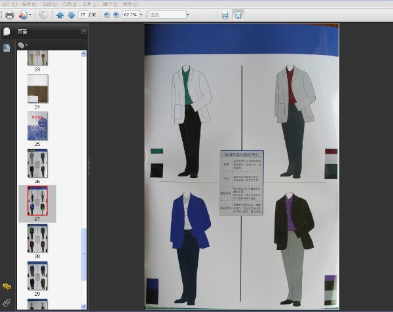Open dropdown arrow next to create PDF icon
The height and width of the screenshot is (312, 393).
pyautogui.click(x=30, y=15)
